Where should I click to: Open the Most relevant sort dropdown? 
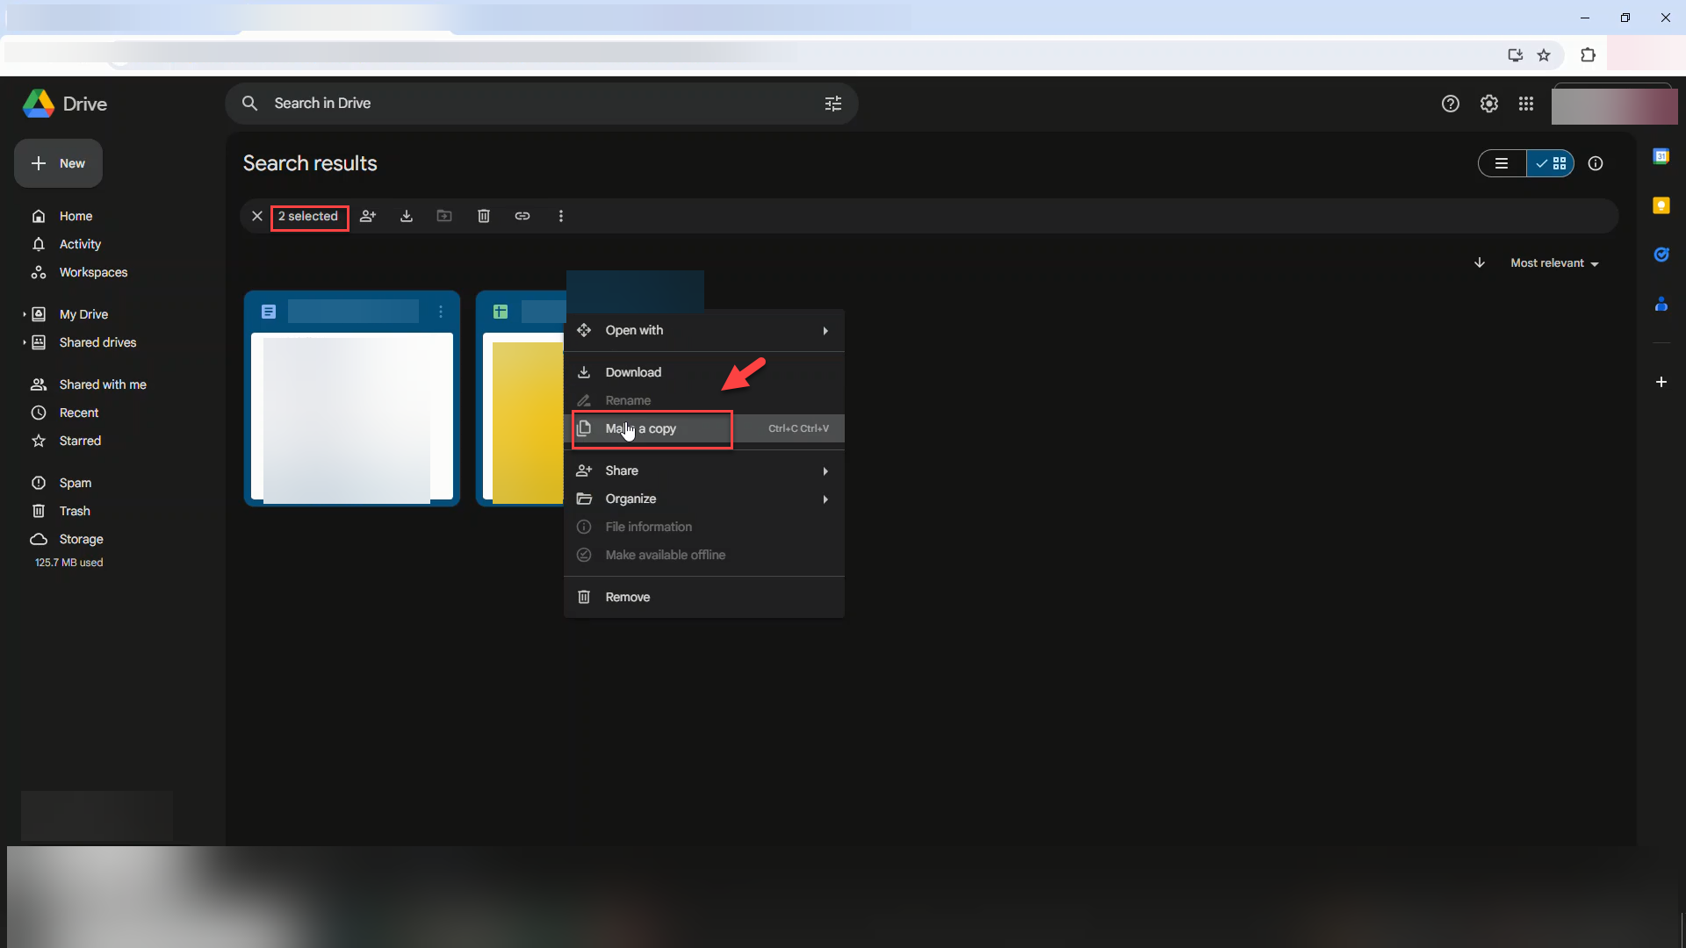[x=1554, y=263]
